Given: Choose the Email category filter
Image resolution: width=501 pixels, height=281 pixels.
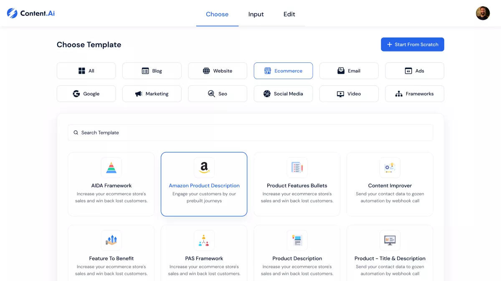Looking at the screenshot, I should click(x=349, y=71).
